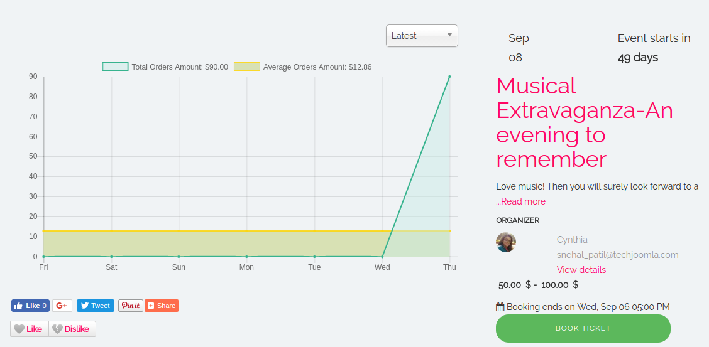
Task: Click the organizer name Cynthia
Action: 572,240
